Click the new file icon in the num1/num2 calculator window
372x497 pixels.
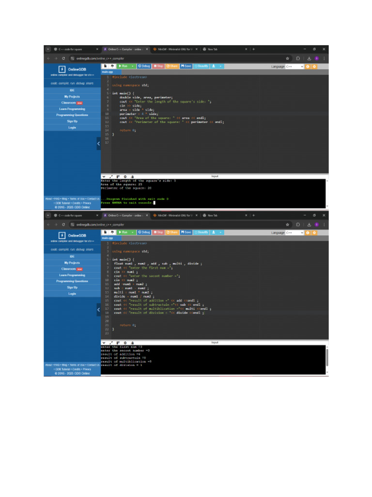(105, 232)
